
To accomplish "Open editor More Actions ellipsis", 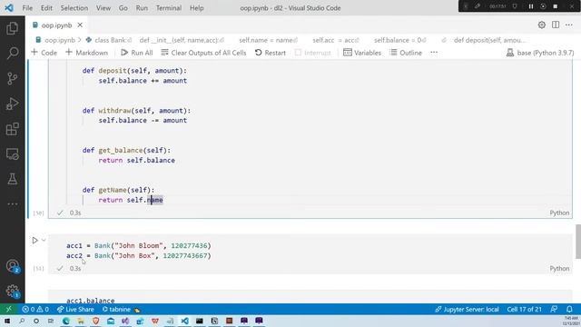I will 569,25.
